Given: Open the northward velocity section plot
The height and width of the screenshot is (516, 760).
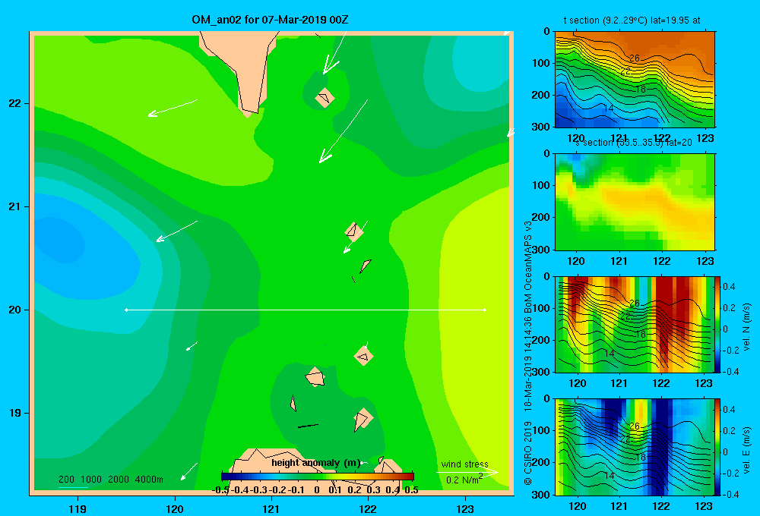Looking at the screenshot, I should [635, 324].
